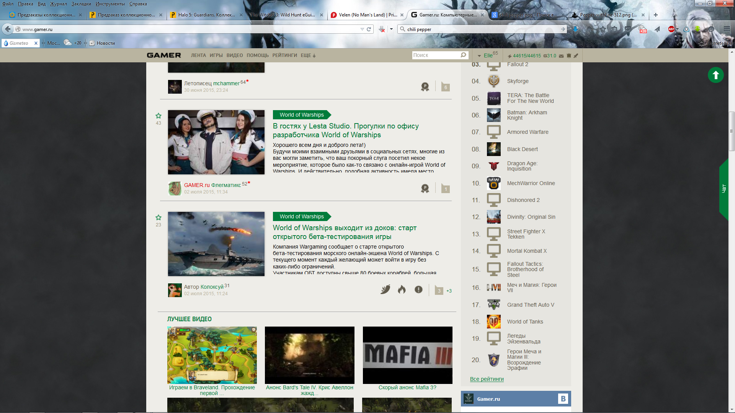Screen dimensions: 735x413
Task: Click the Firefox home toolbar icon
Action: click(589, 29)
